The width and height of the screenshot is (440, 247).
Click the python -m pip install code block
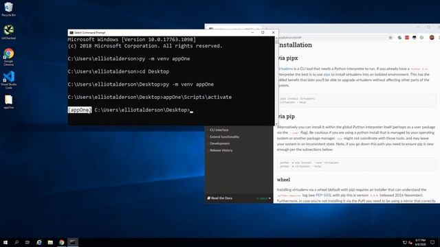point(357,165)
